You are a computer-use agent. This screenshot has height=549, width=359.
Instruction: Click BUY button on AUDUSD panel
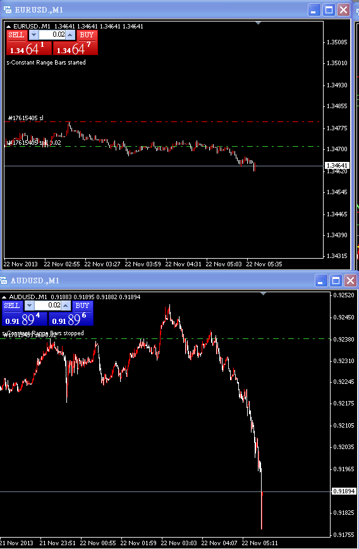[83, 305]
